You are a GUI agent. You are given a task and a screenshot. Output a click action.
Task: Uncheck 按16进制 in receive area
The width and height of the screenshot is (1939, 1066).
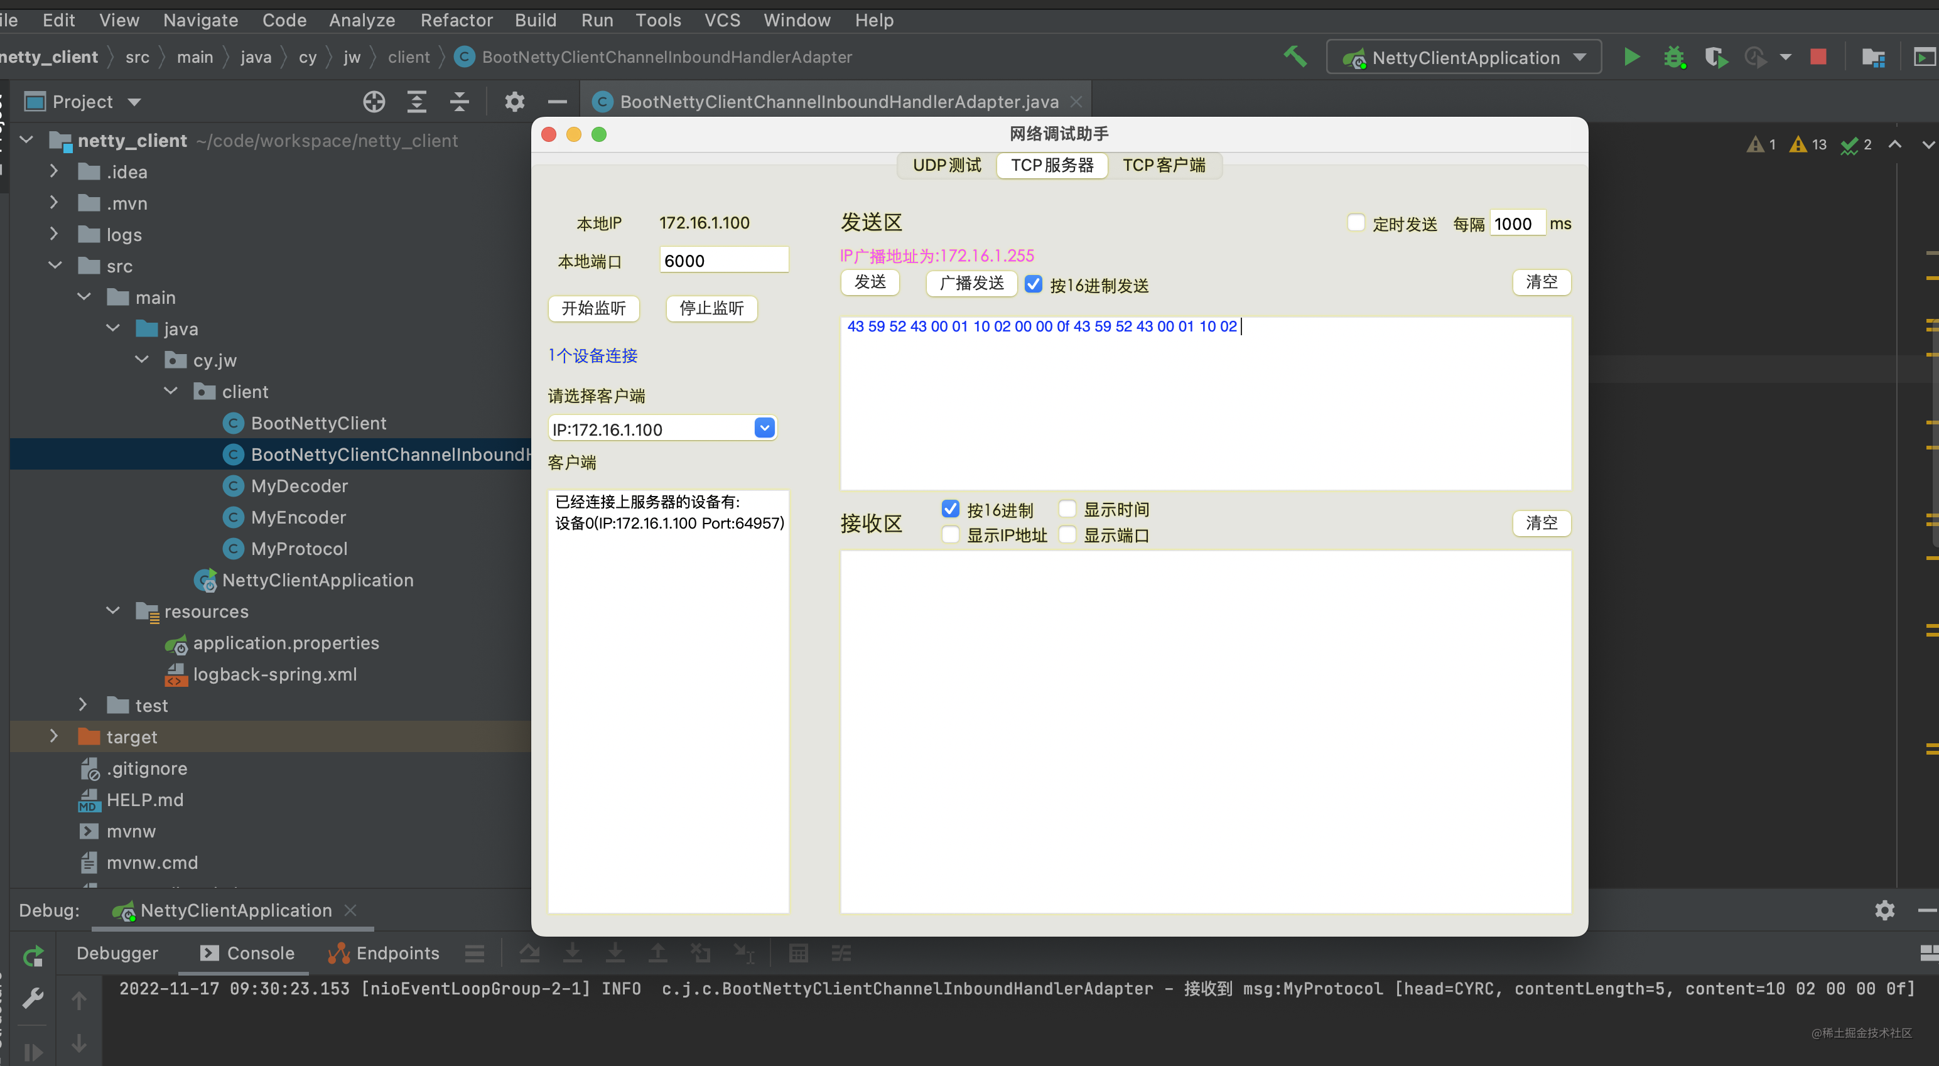(x=951, y=509)
